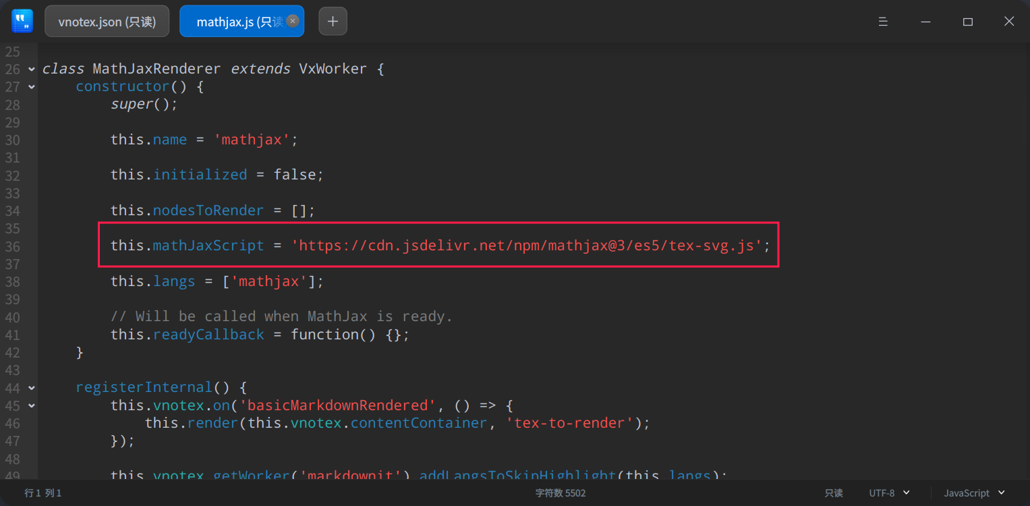Select the highlighted jsdelivr CDN URL string
This screenshot has height=506, width=1030.
[x=530, y=246]
